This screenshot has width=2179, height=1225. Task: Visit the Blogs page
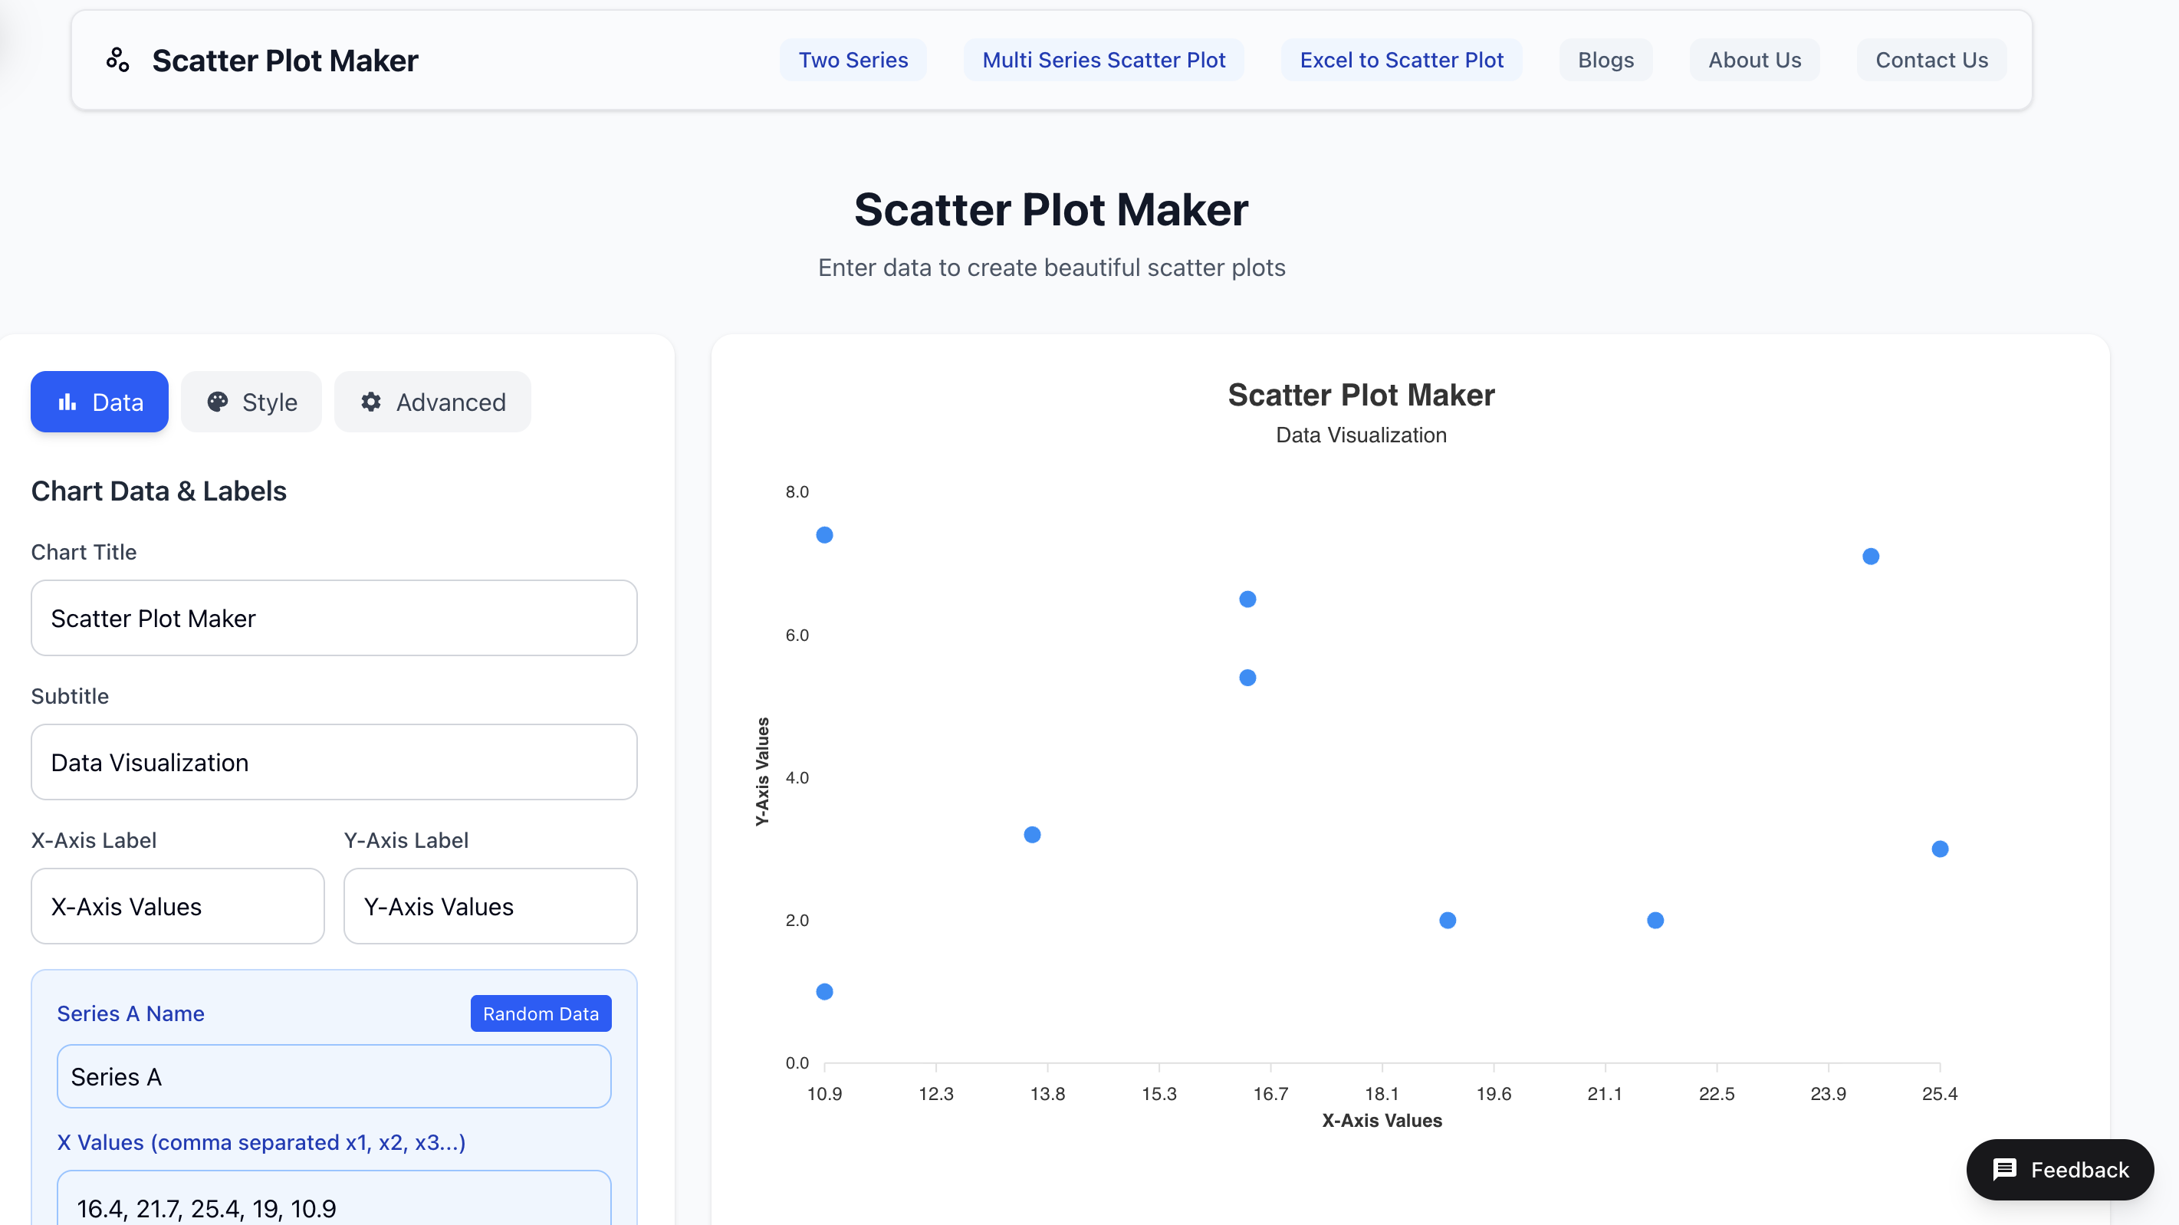pos(1605,60)
